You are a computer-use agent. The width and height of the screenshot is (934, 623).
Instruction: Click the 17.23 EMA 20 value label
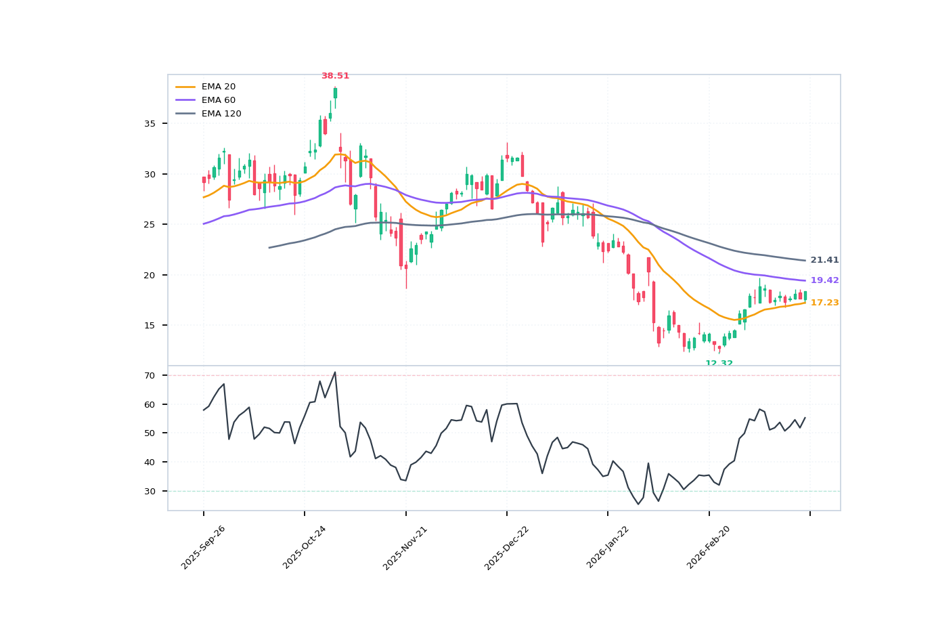click(x=824, y=303)
